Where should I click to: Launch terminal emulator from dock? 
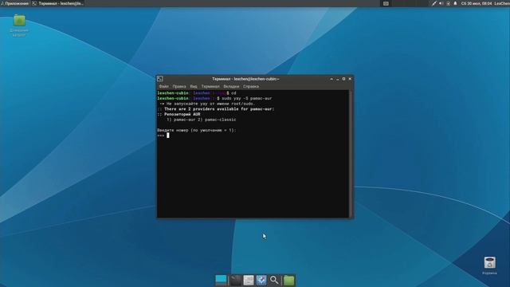(236, 280)
